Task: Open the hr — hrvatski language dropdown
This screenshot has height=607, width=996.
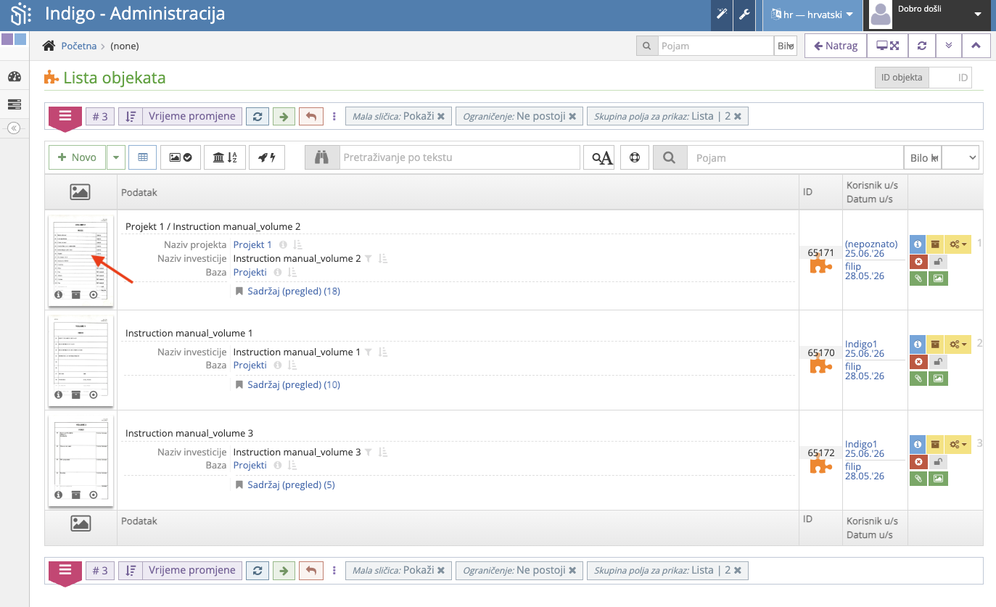Action: point(812,15)
